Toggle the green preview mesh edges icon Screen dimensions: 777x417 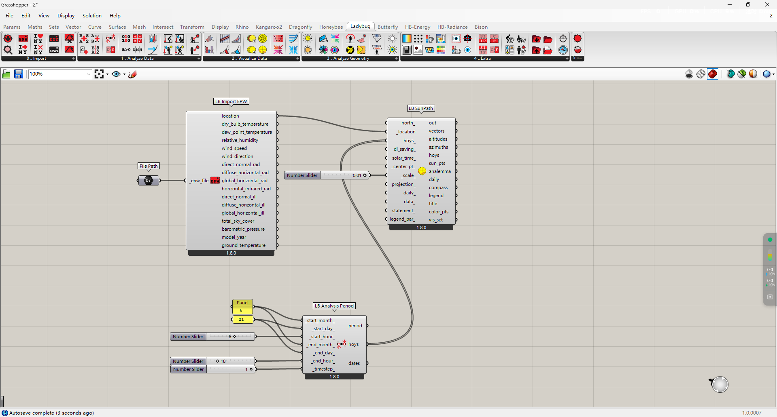coord(742,74)
